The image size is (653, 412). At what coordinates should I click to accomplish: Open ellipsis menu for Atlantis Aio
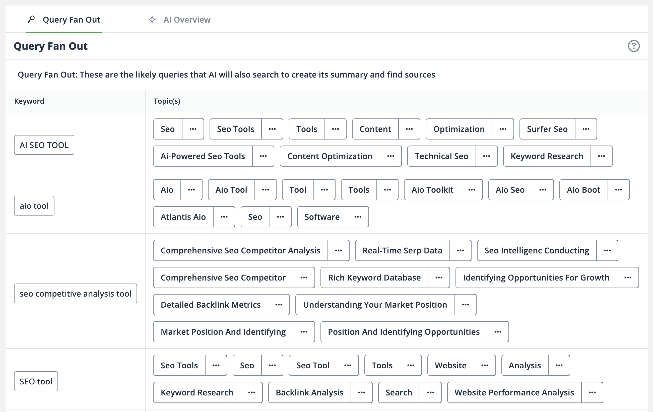[224, 217]
